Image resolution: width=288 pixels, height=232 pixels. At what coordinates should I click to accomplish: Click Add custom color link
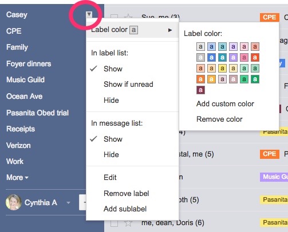coord(225,104)
